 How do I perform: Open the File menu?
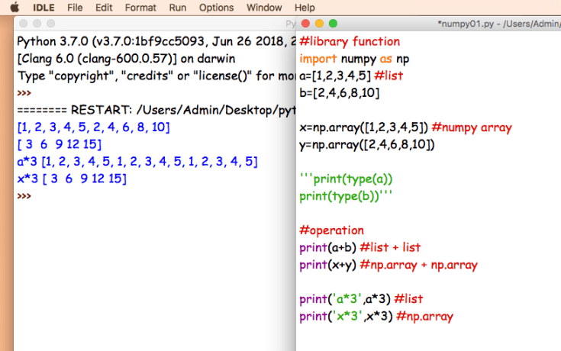[x=75, y=8]
